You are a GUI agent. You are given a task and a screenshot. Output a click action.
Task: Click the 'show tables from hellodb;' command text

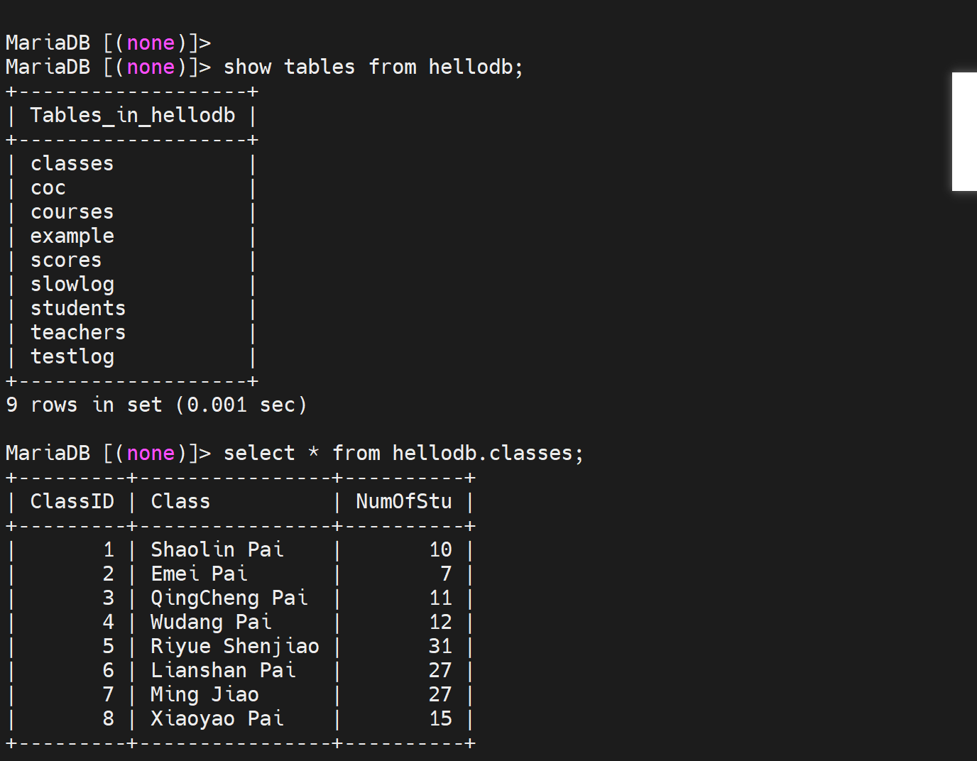click(x=373, y=67)
